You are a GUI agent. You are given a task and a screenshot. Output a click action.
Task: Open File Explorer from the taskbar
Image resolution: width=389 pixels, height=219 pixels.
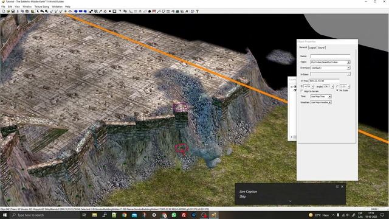95,215
